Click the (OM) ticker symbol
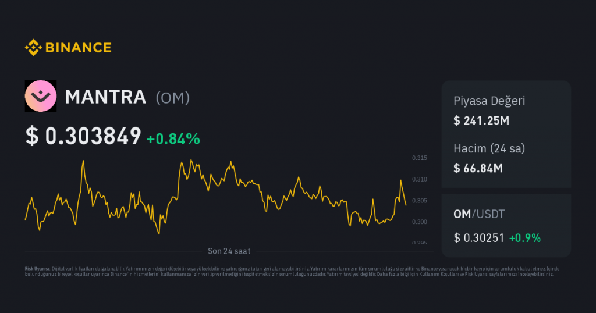 click(x=172, y=98)
